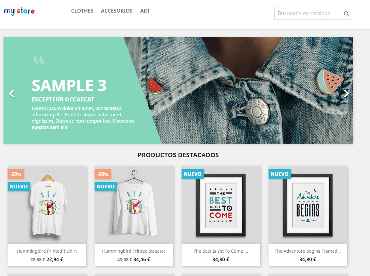Image resolution: width=370 pixels, height=276 pixels.
Task: Go to previous slide with left arrow
Action: (12, 94)
